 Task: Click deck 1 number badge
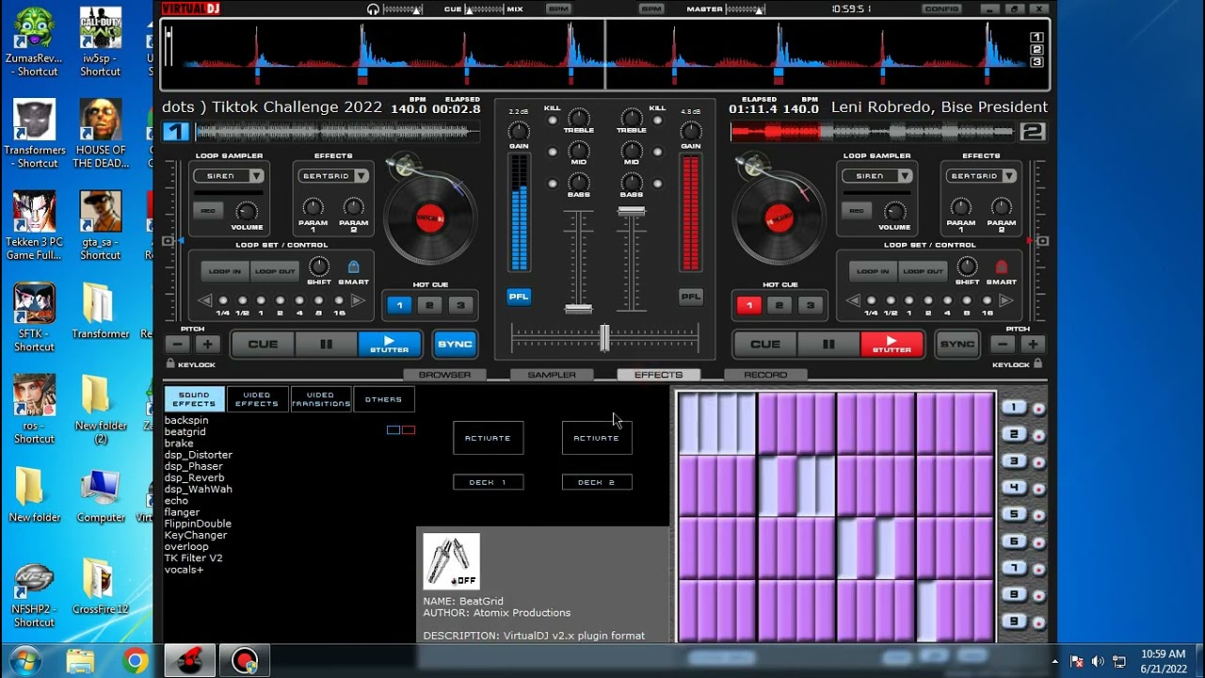pyautogui.click(x=176, y=132)
